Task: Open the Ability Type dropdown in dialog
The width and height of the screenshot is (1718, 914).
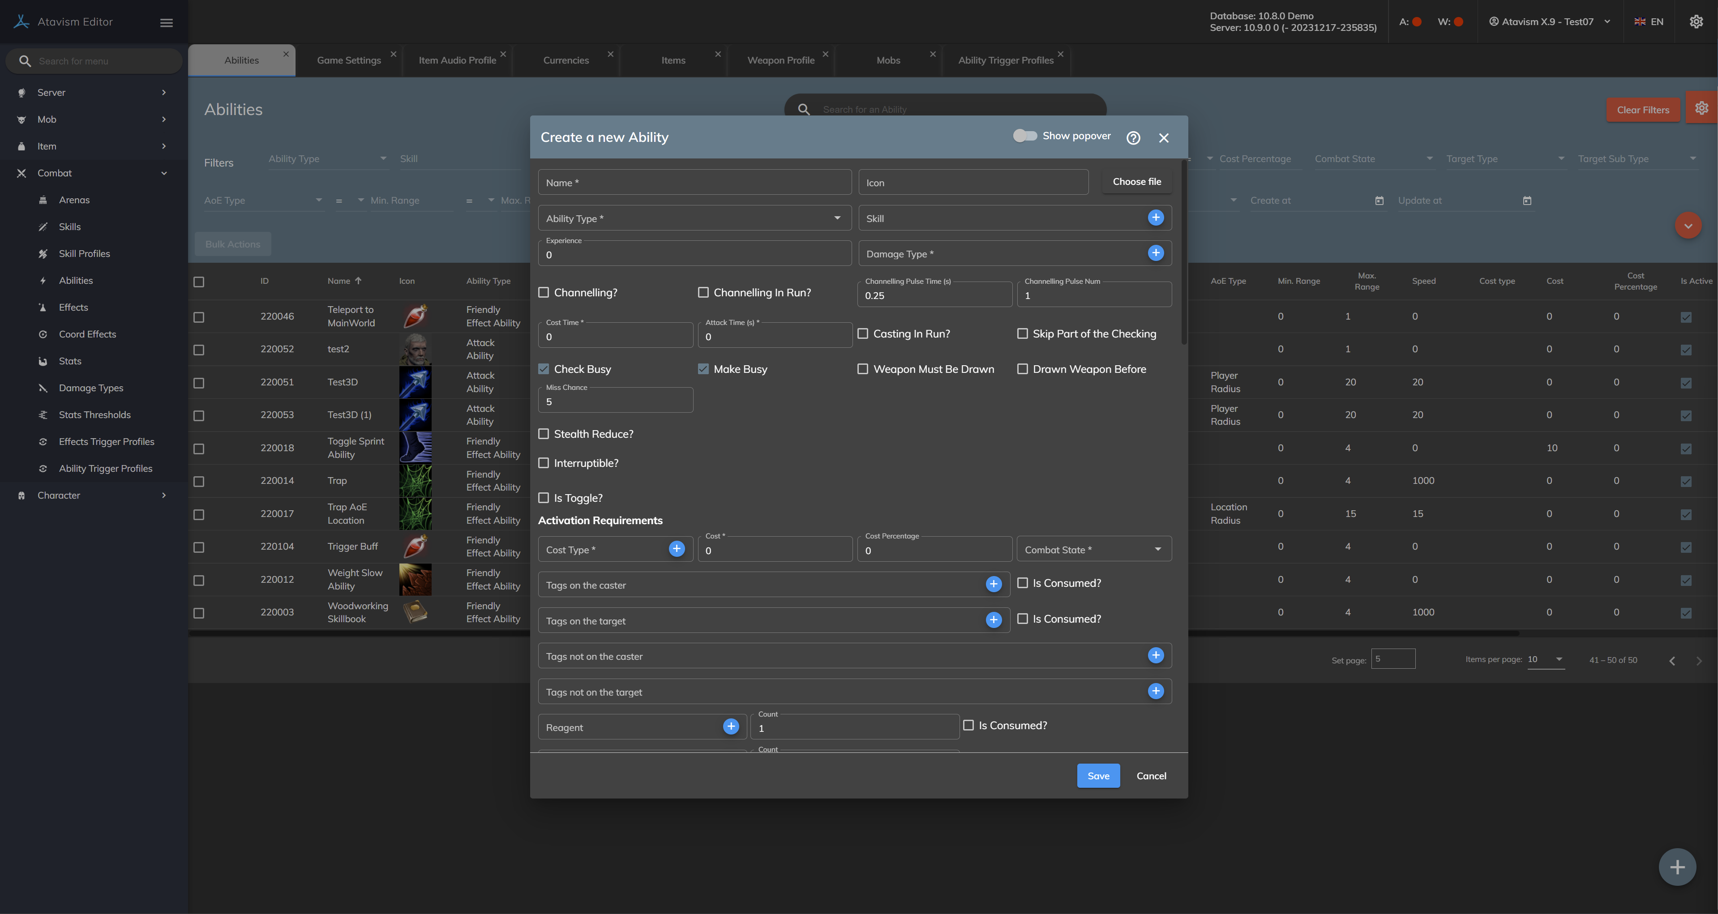Action: (x=694, y=218)
